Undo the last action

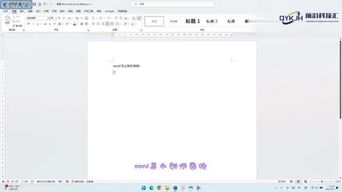(x=44, y=4)
